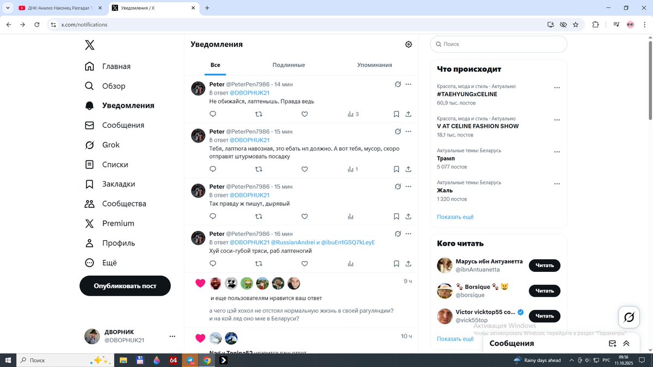
Task: Like the "Не обижайся, лаптенышь" post
Action: [305, 114]
